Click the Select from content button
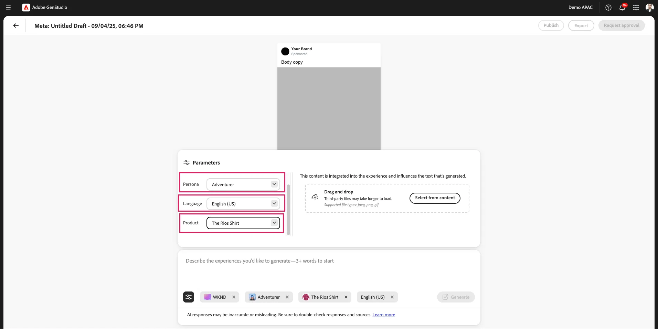The width and height of the screenshot is (658, 329). coord(435,198)
